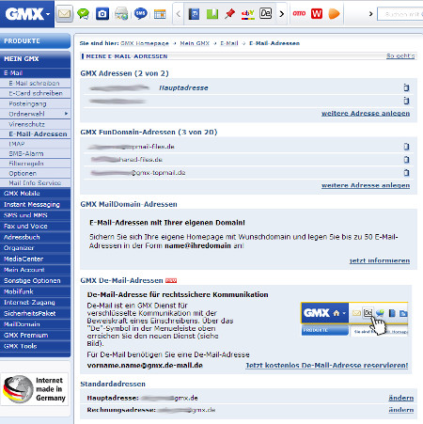Open the De-Mail 'De' toolbar icon
Screen dimensions: 423x424
266,13
